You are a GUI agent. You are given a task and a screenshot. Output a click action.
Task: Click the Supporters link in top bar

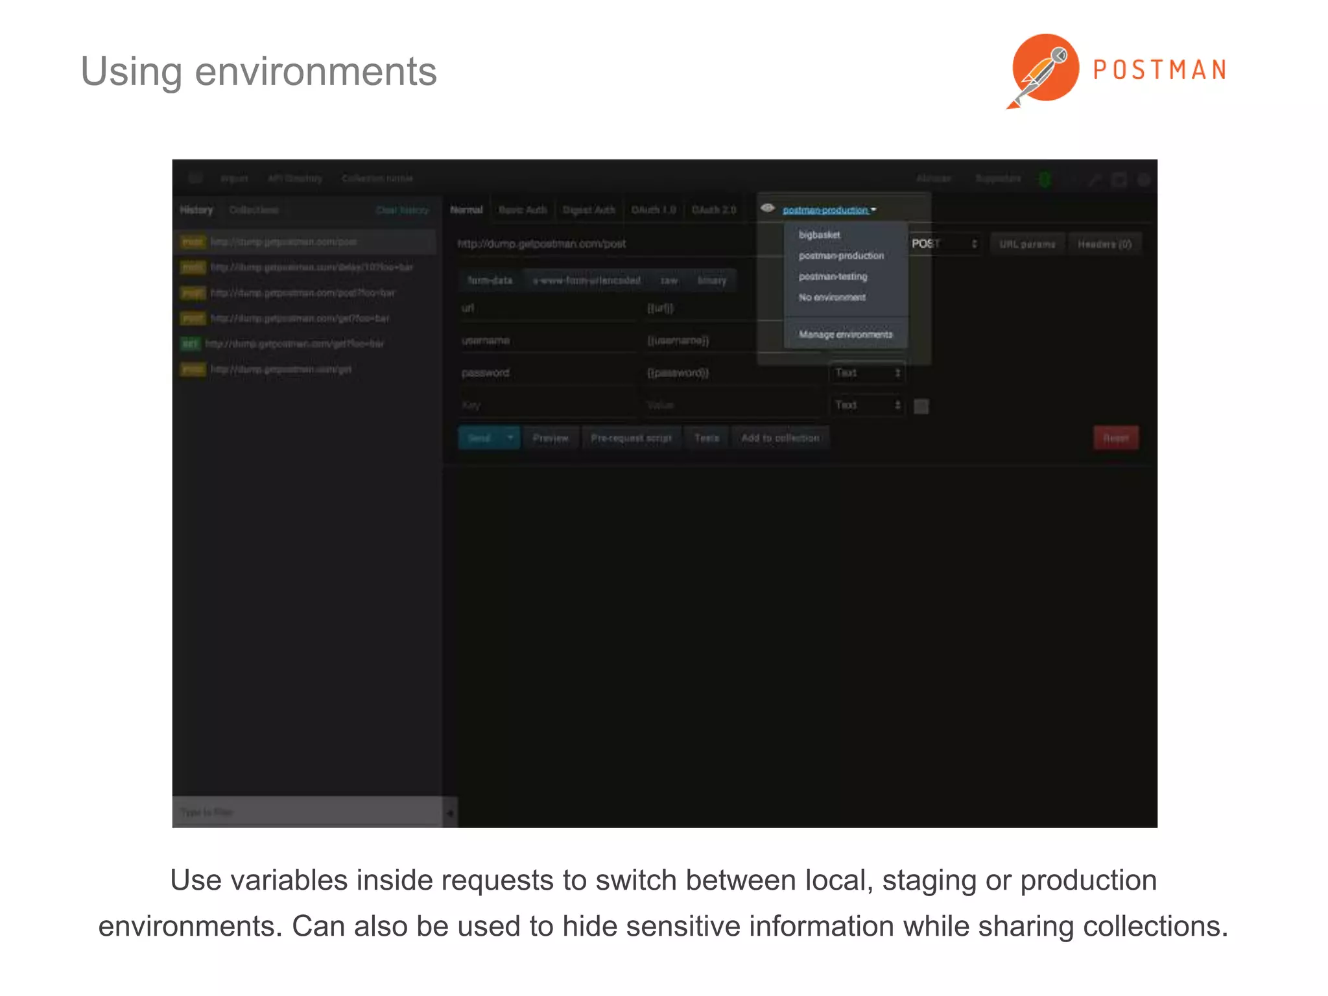[998, 178]
